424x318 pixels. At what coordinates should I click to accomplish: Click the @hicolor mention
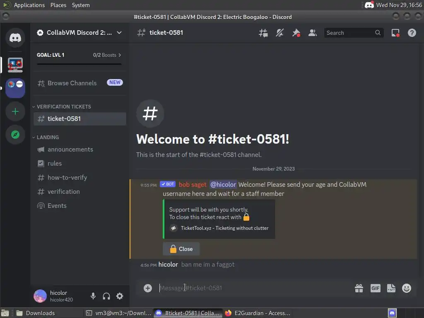click(223, 184)
